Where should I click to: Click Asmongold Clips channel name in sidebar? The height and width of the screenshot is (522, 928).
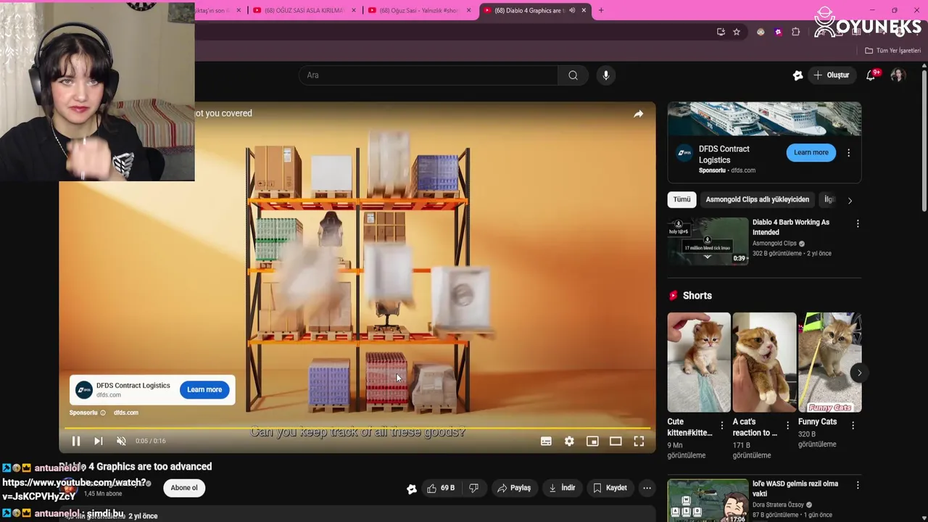tap(774, 244)
